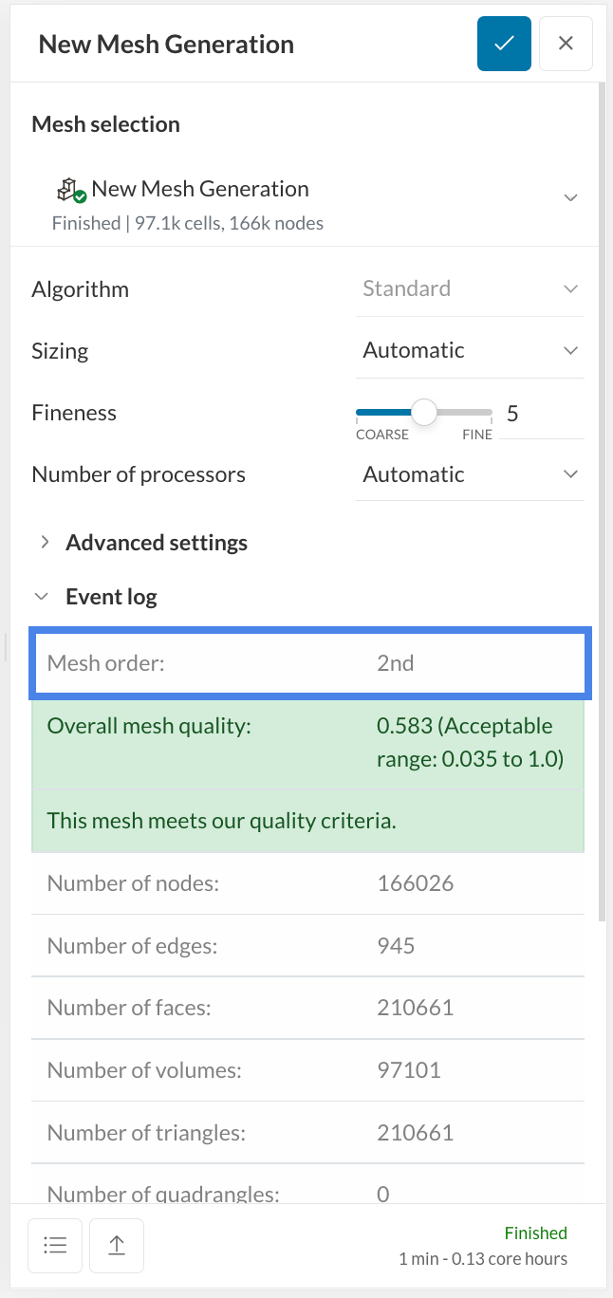Screen dimensions: 613x1298
Task: Expand the mesh selection chevron
Action: coord(570,197)
